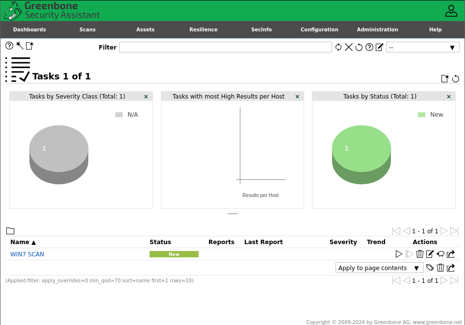The image size is (465, 325).
Task: Edit the WIN7 SCAN task
Action: click(x=430, y=254)
